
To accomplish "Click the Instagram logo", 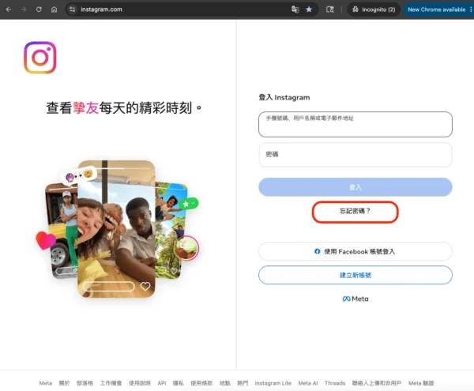I will click(x=40, y=58).
